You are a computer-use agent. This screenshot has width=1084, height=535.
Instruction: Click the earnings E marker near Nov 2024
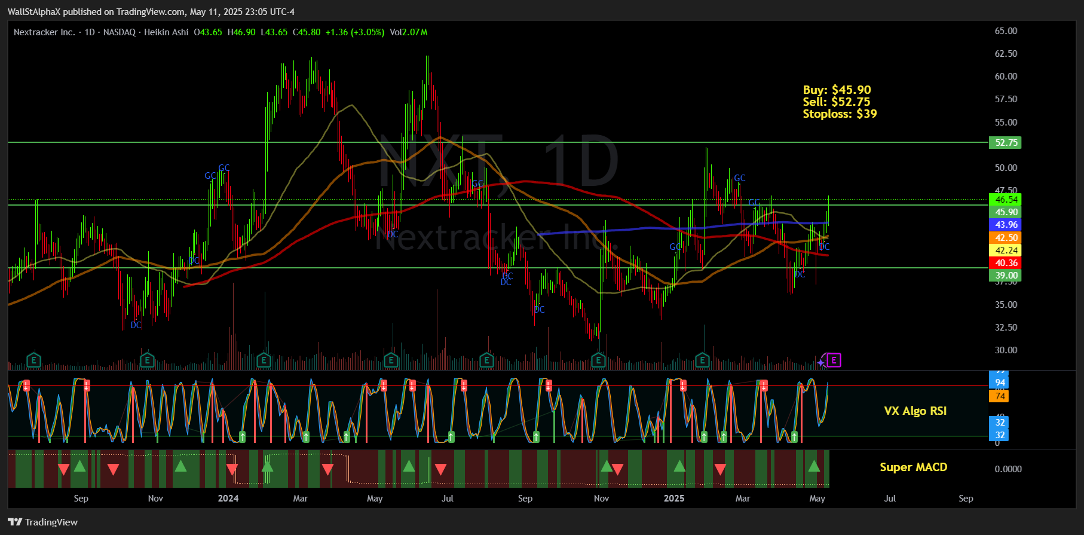coord(598,360)
